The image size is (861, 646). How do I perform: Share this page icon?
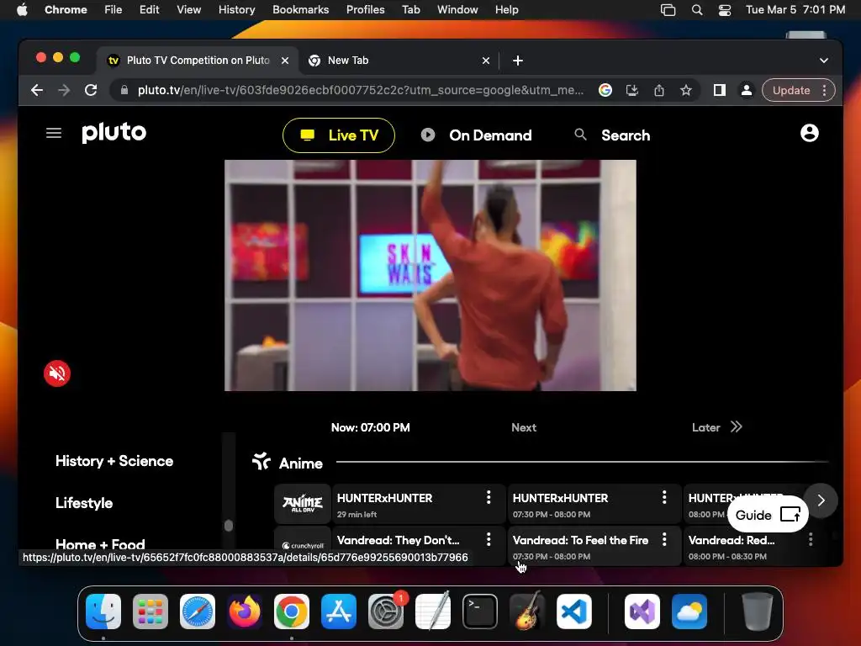tap(659, 90)
